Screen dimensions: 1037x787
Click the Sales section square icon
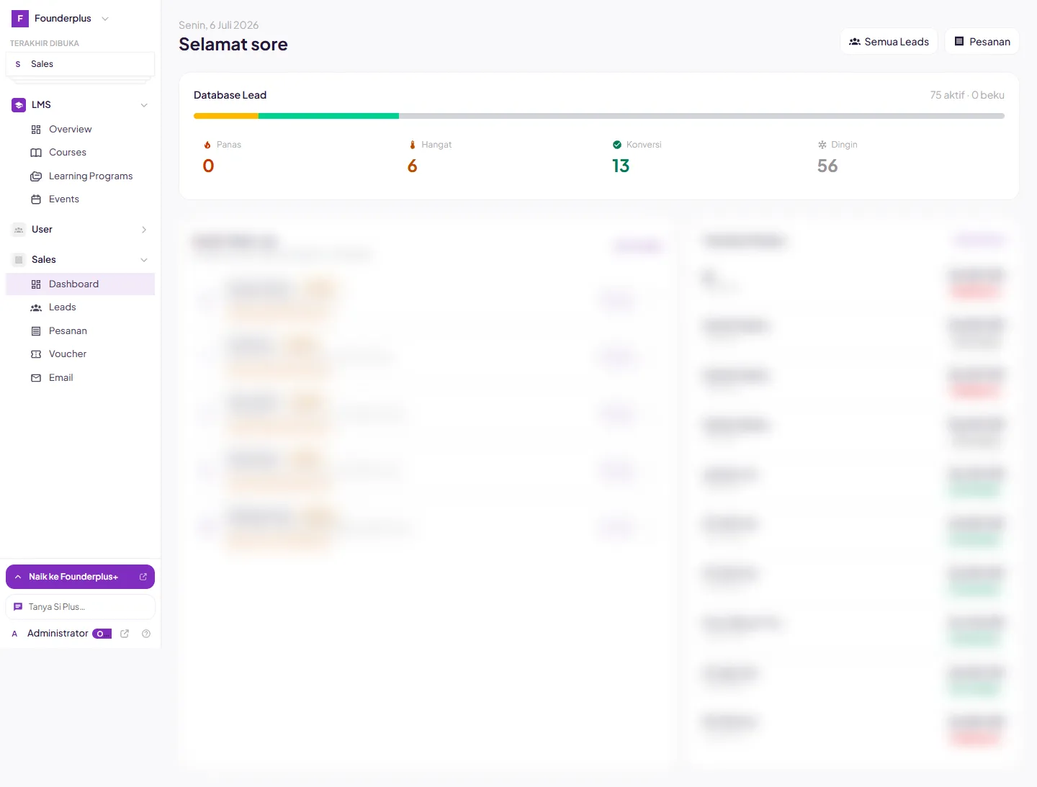[19, 260]
